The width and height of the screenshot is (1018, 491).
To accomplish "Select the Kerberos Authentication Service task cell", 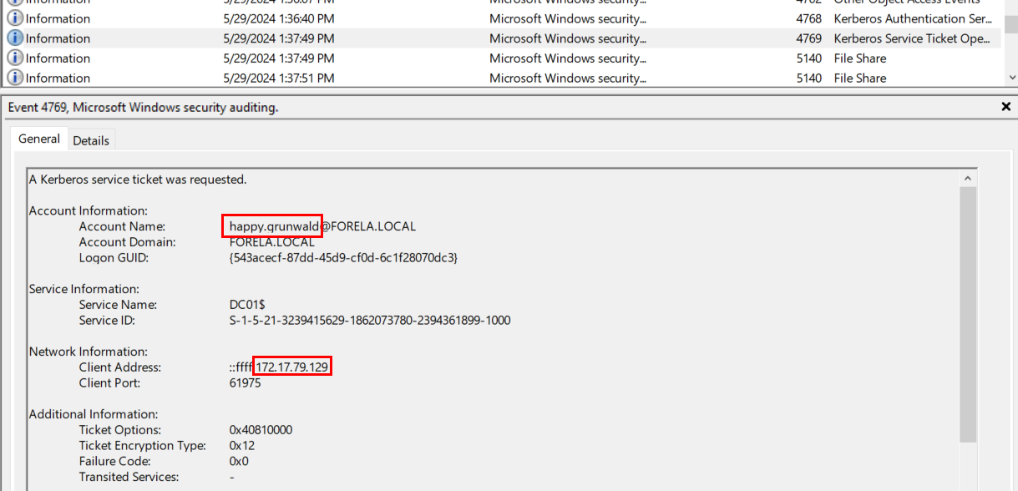I will [x=911, y=18].
